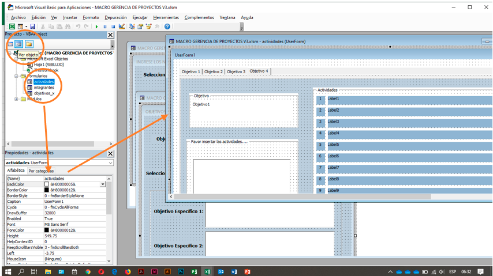Open the Complementos menu

click(x=199, y=18)
